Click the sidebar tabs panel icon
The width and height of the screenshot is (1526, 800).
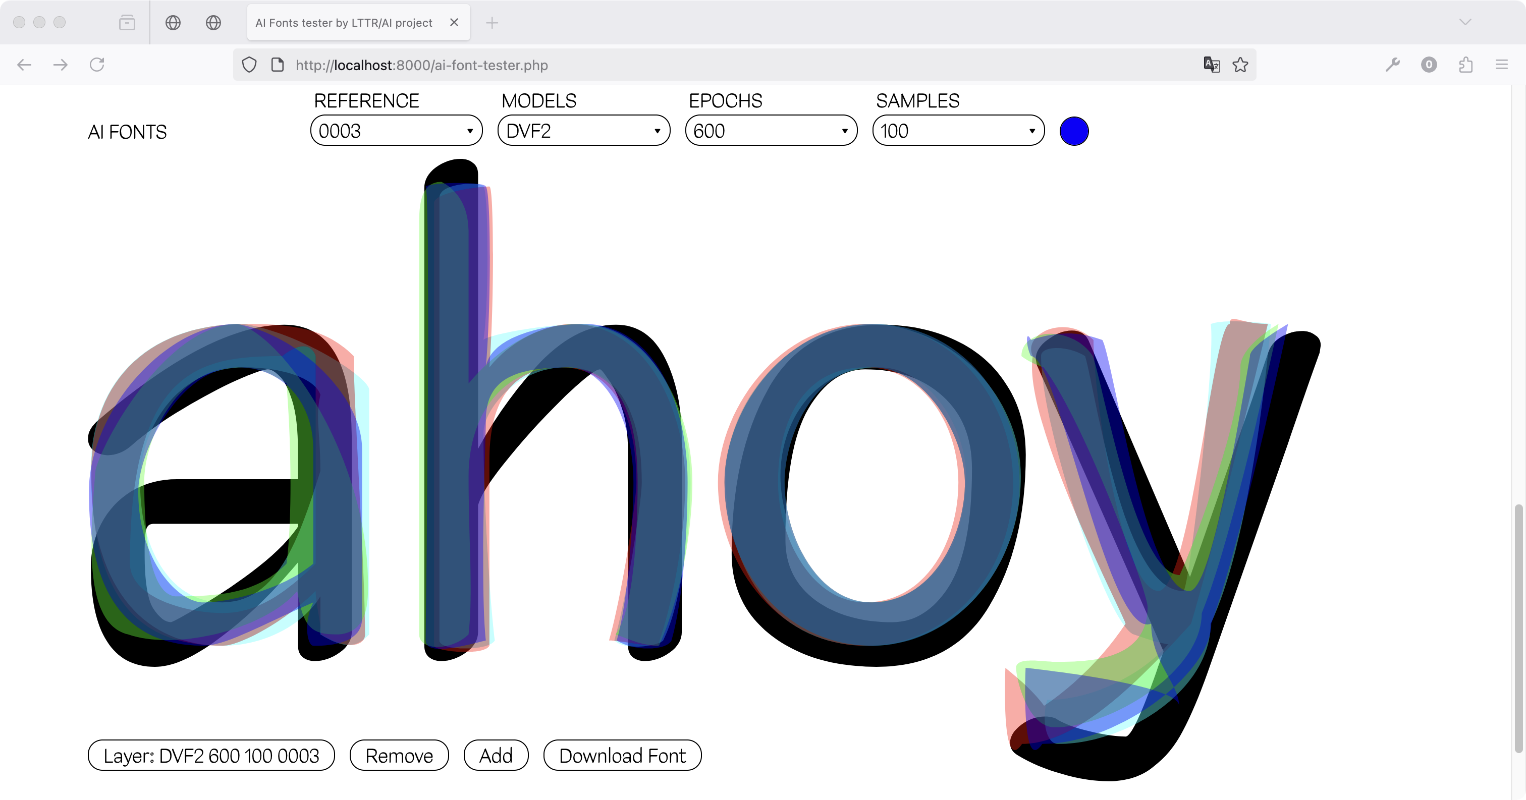(x=127, y=23)
